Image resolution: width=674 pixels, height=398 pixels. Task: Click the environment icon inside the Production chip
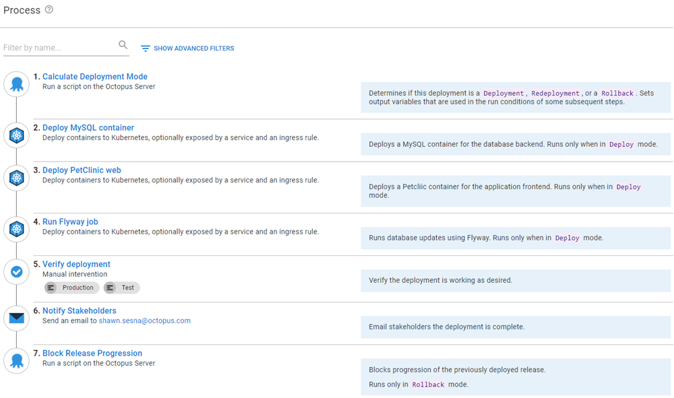pyautogui.click(x=51, y=288)
